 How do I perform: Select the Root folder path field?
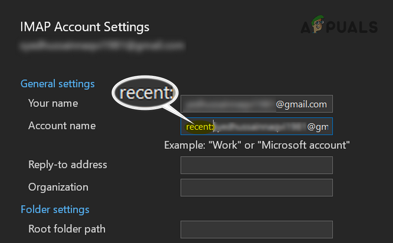pyautogui.click(x=257, y=230)
